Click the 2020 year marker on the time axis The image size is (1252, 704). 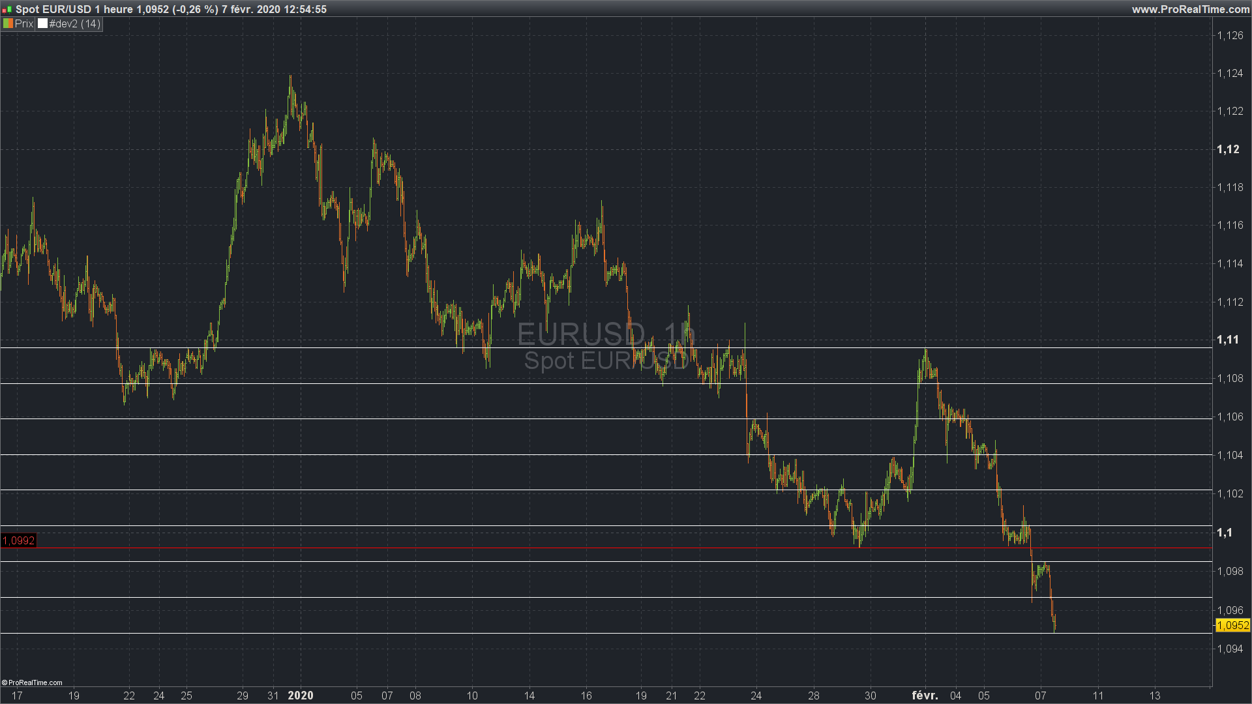click(301, 696)
